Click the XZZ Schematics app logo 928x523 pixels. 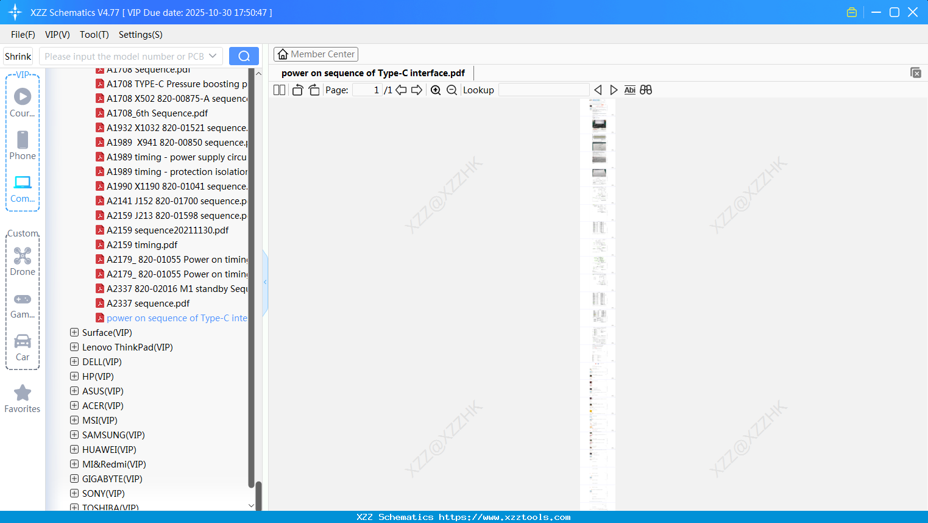pos(15,12)
